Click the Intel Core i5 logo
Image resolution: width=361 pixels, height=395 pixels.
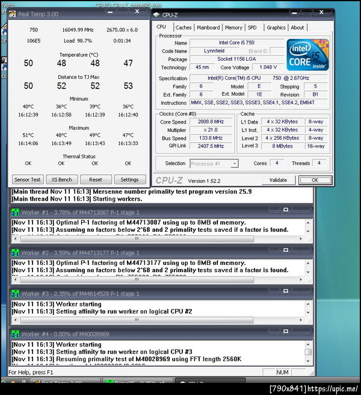coord(307,55)
